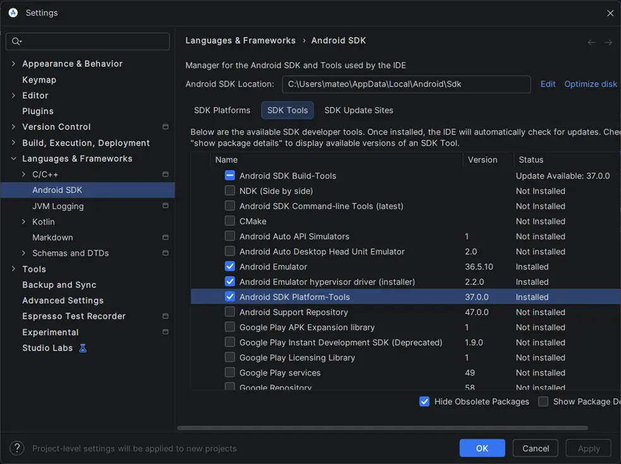Click project-level icon next to Version Control
The image size is (621, 464).
(166, 127)
